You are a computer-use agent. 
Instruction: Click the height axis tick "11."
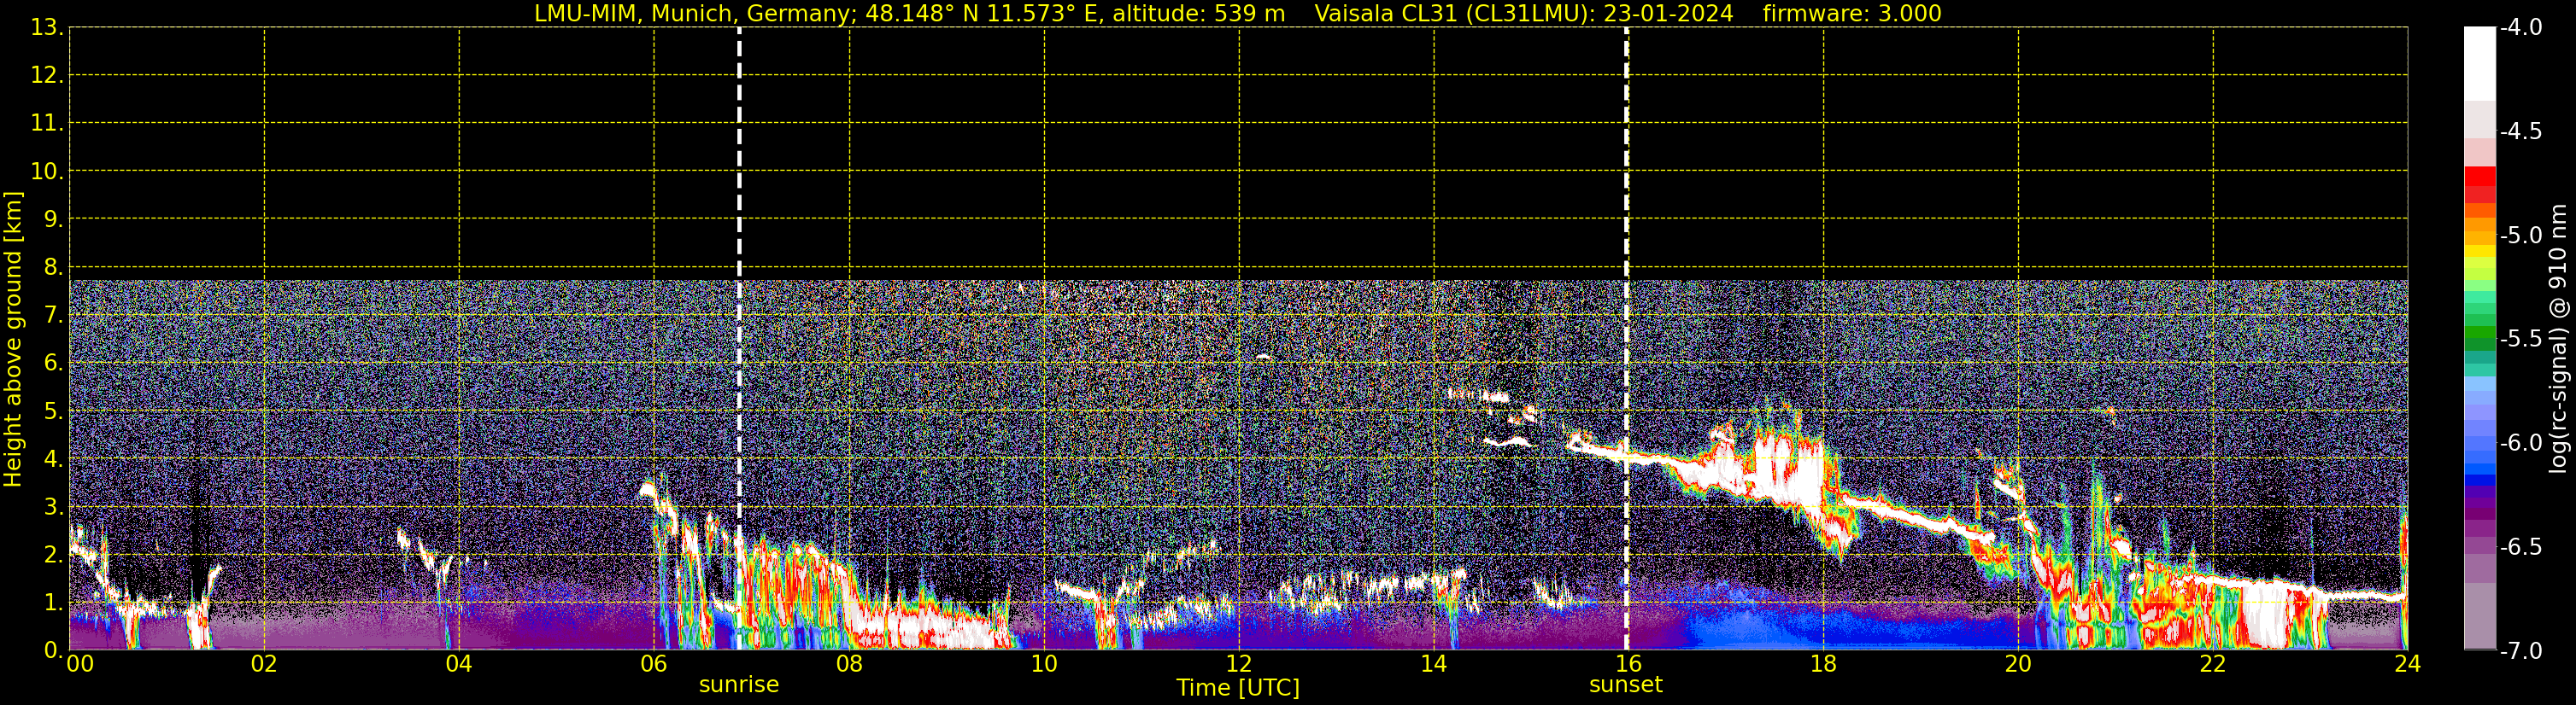pos(47,124)
